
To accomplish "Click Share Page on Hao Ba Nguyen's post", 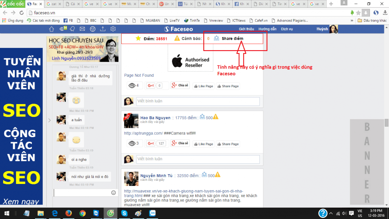I will click(228, 144).
